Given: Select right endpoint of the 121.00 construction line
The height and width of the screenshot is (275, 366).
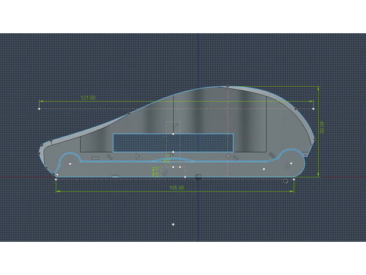Looking at the screenshot, I should point(314,108).
